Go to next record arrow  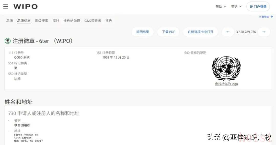[x=264, y=32]
